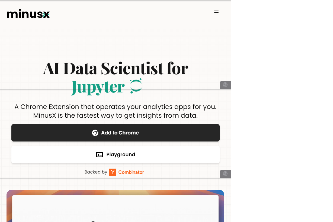Click the minusx wordmark logo
This screenshot has height=222, width=333.
click(x=28, y=14)
